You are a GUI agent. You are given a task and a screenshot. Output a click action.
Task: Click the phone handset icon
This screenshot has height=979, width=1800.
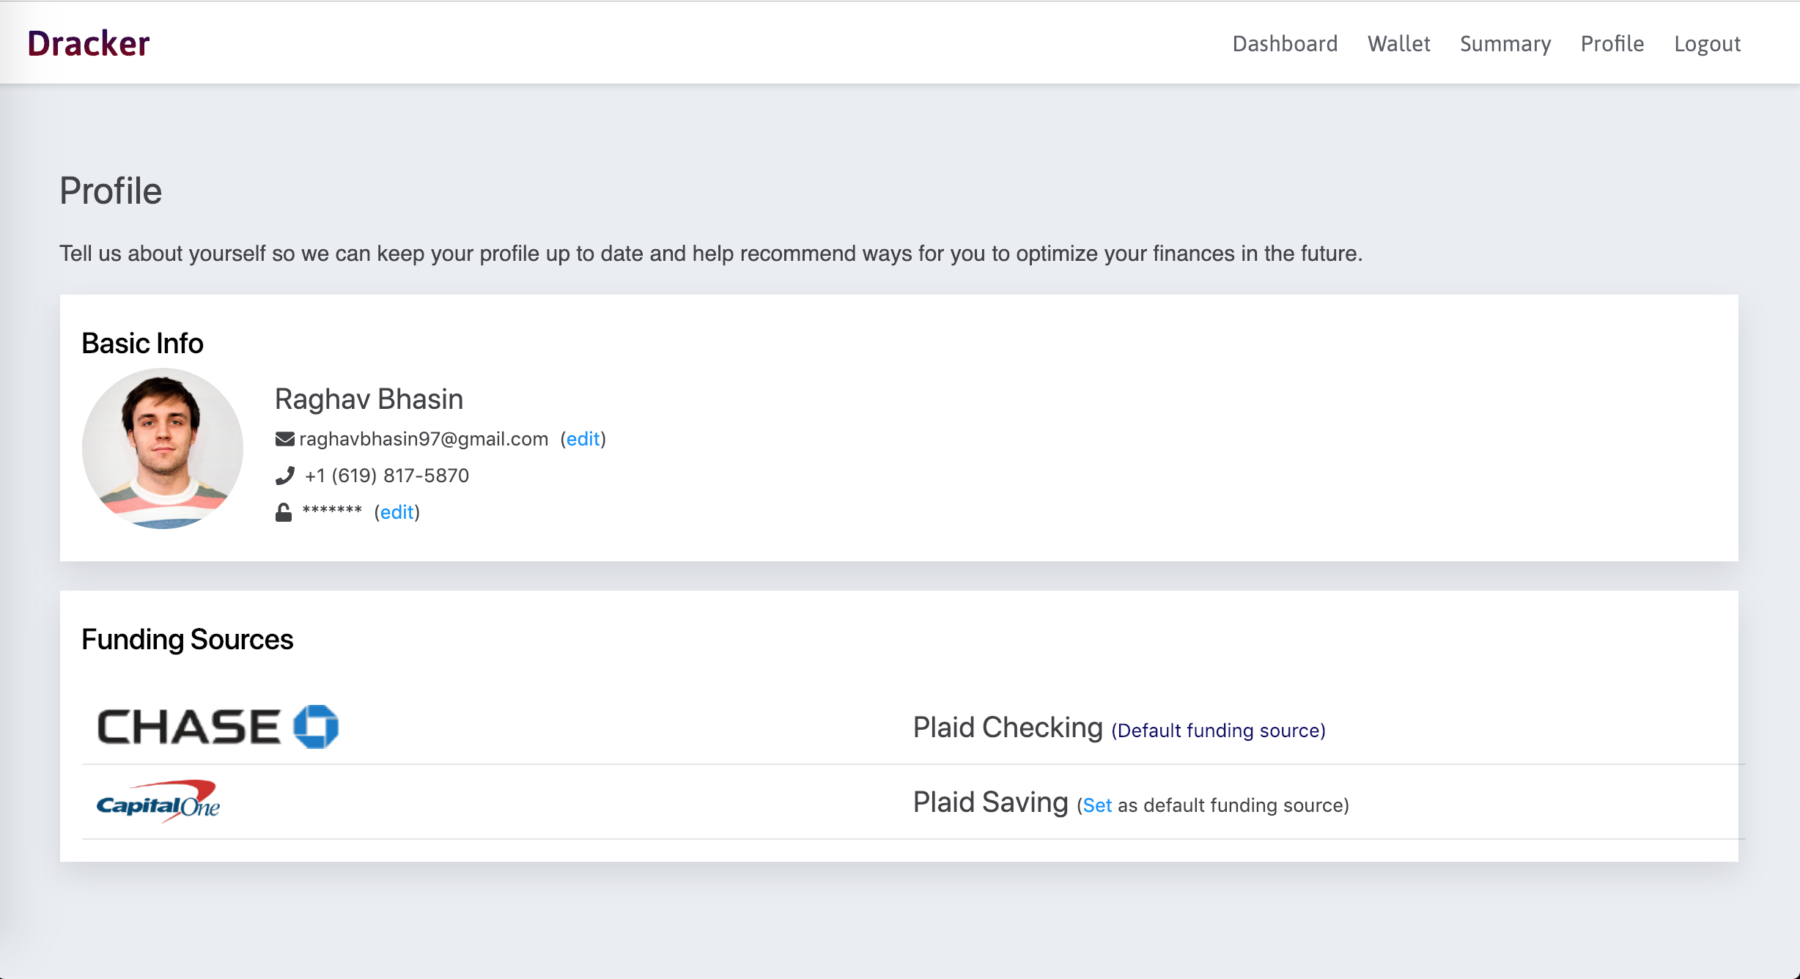[284, 476]
